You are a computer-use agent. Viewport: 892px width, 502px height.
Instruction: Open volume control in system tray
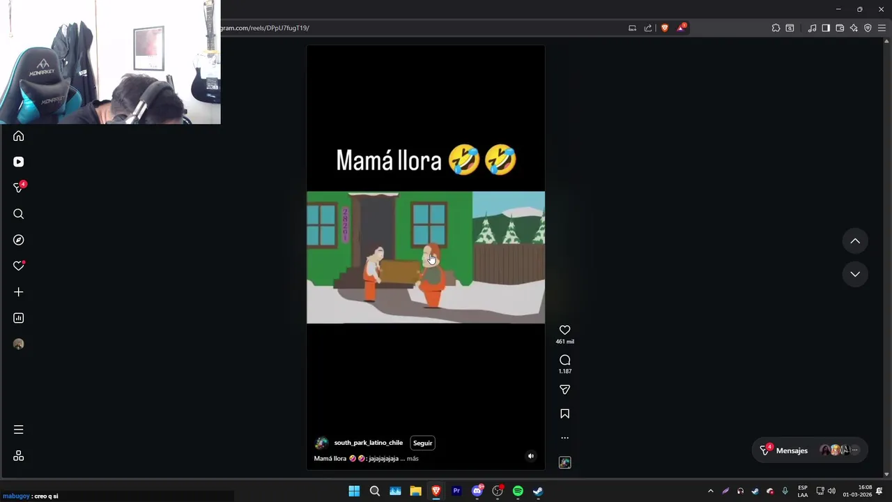[831, 491]
